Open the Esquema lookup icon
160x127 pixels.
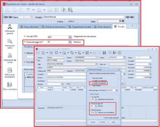click(x=150, y=64)
